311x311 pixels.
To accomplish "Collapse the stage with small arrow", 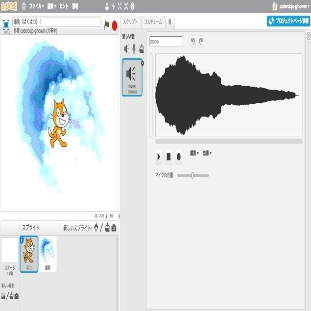I will 119,216.
